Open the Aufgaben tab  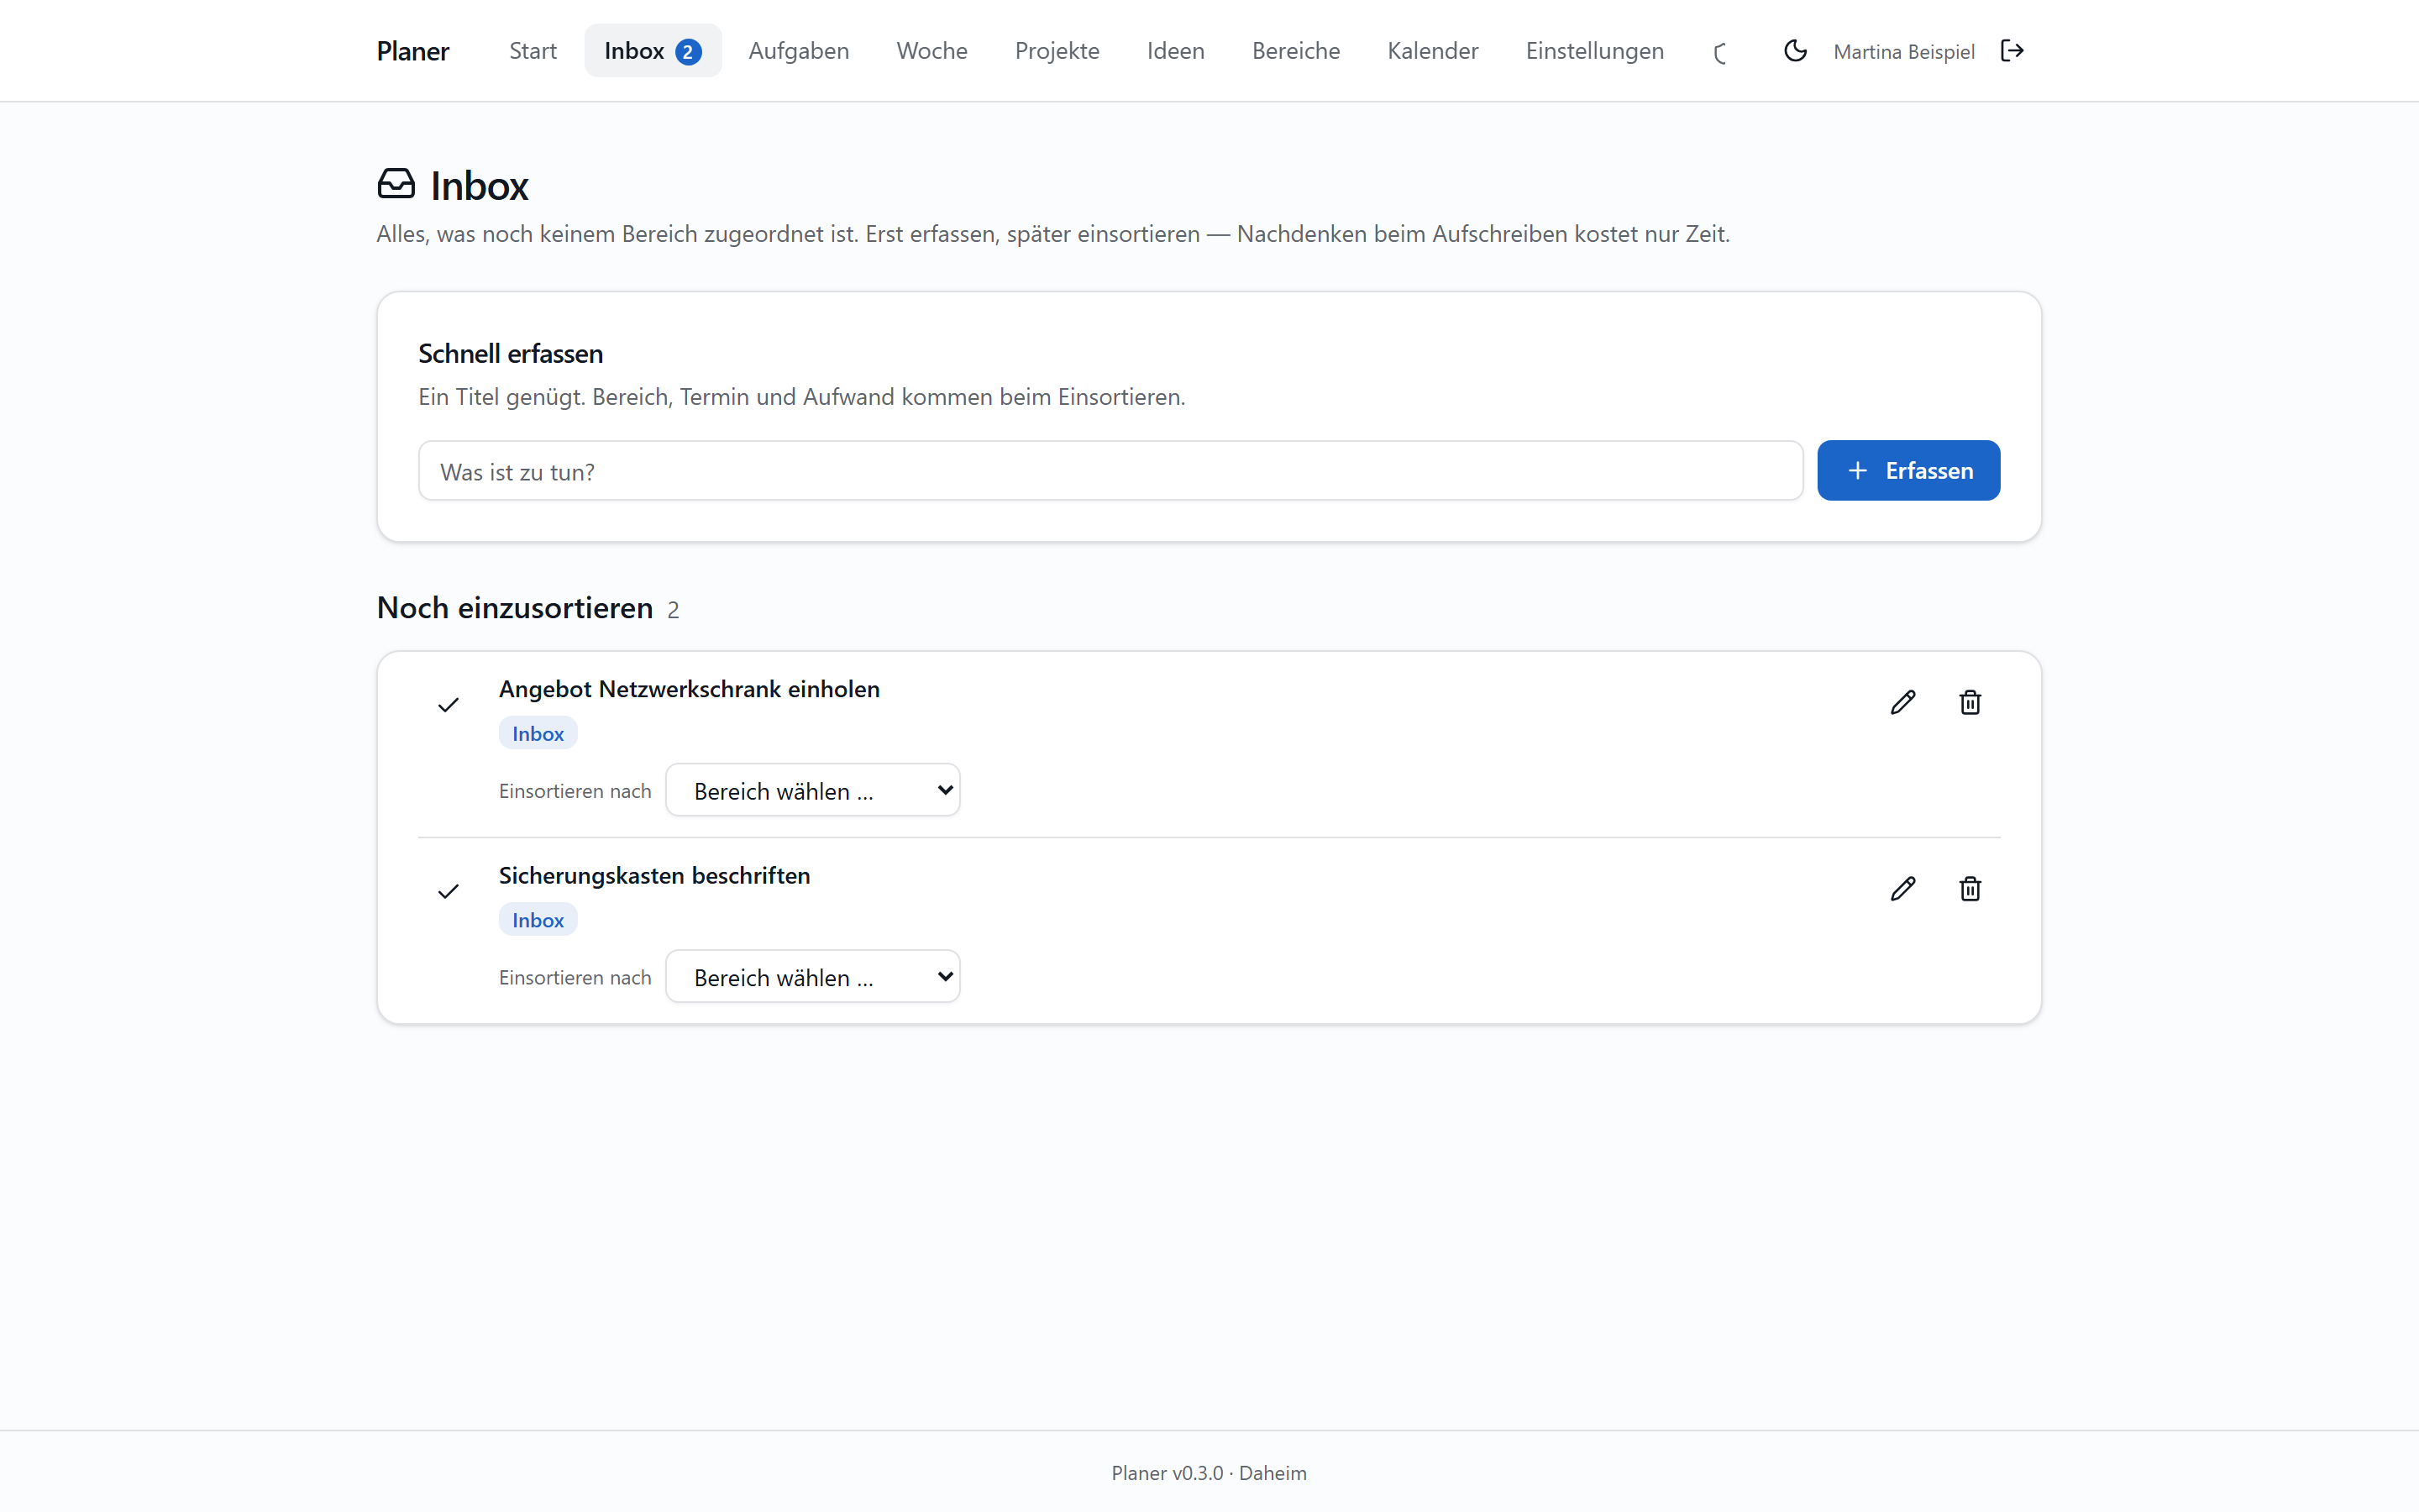pos(799,51)
